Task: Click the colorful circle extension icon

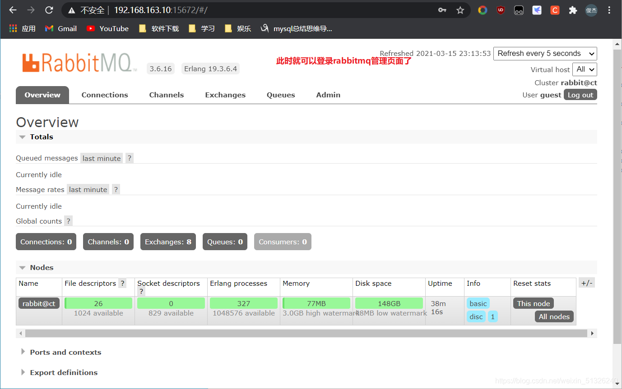Action: pyautogui.click(x=483, y=10)
